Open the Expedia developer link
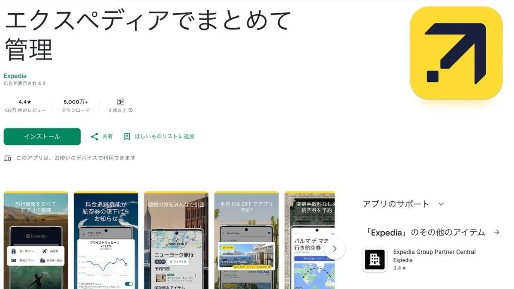Screen dimensions: 514x289 coord(15,76)
